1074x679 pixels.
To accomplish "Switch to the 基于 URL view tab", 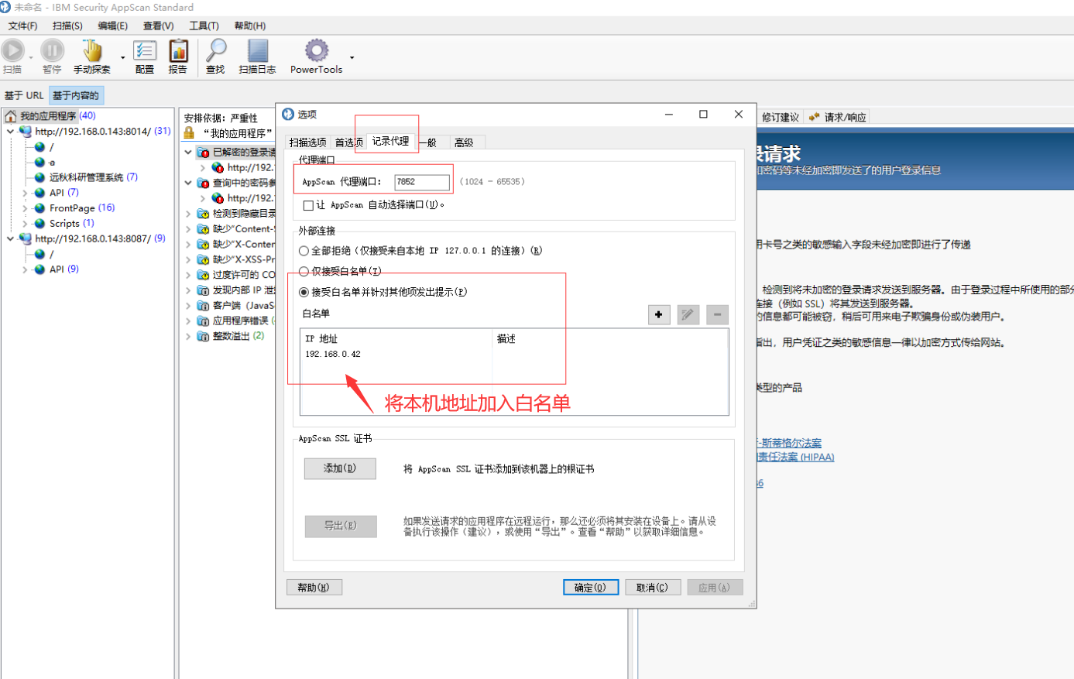I will click(24, 95).
